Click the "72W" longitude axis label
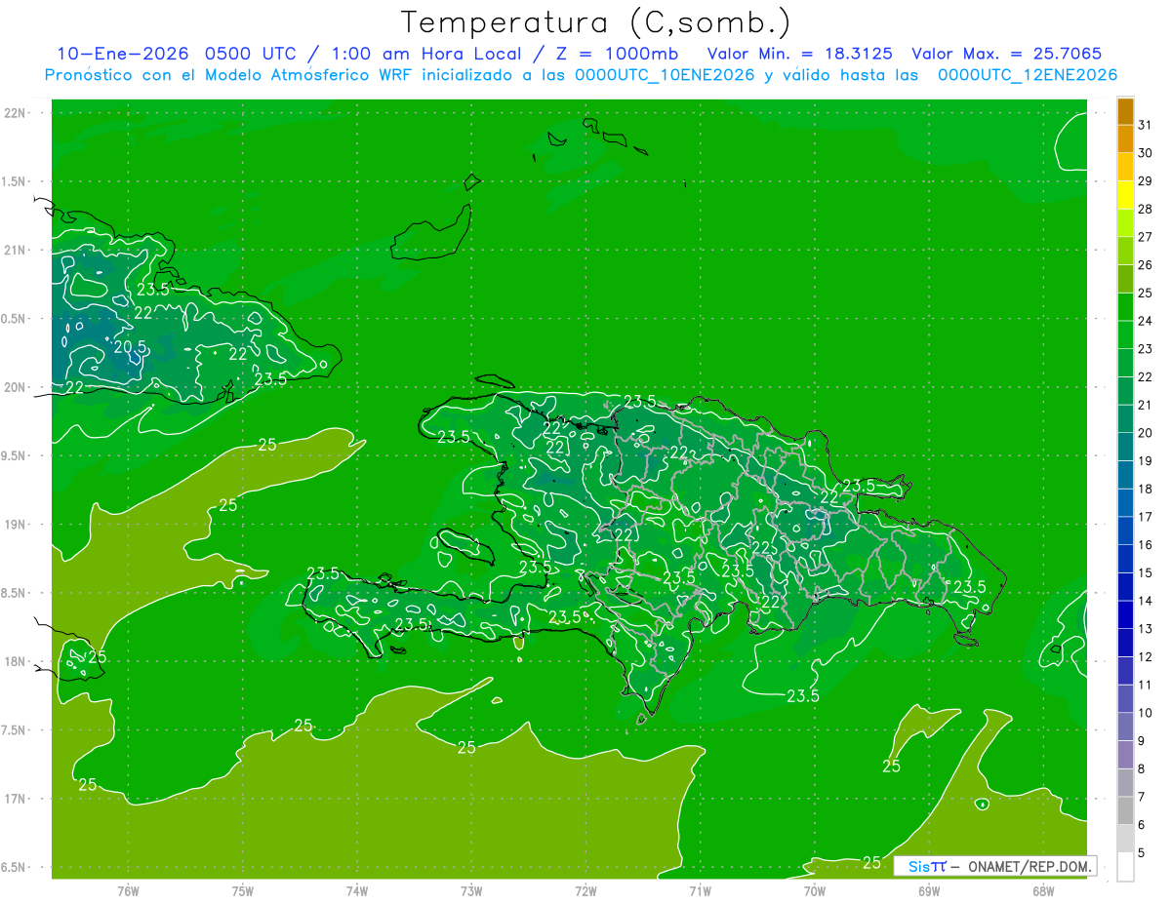The image size is (1171, 904). [585, 890]
